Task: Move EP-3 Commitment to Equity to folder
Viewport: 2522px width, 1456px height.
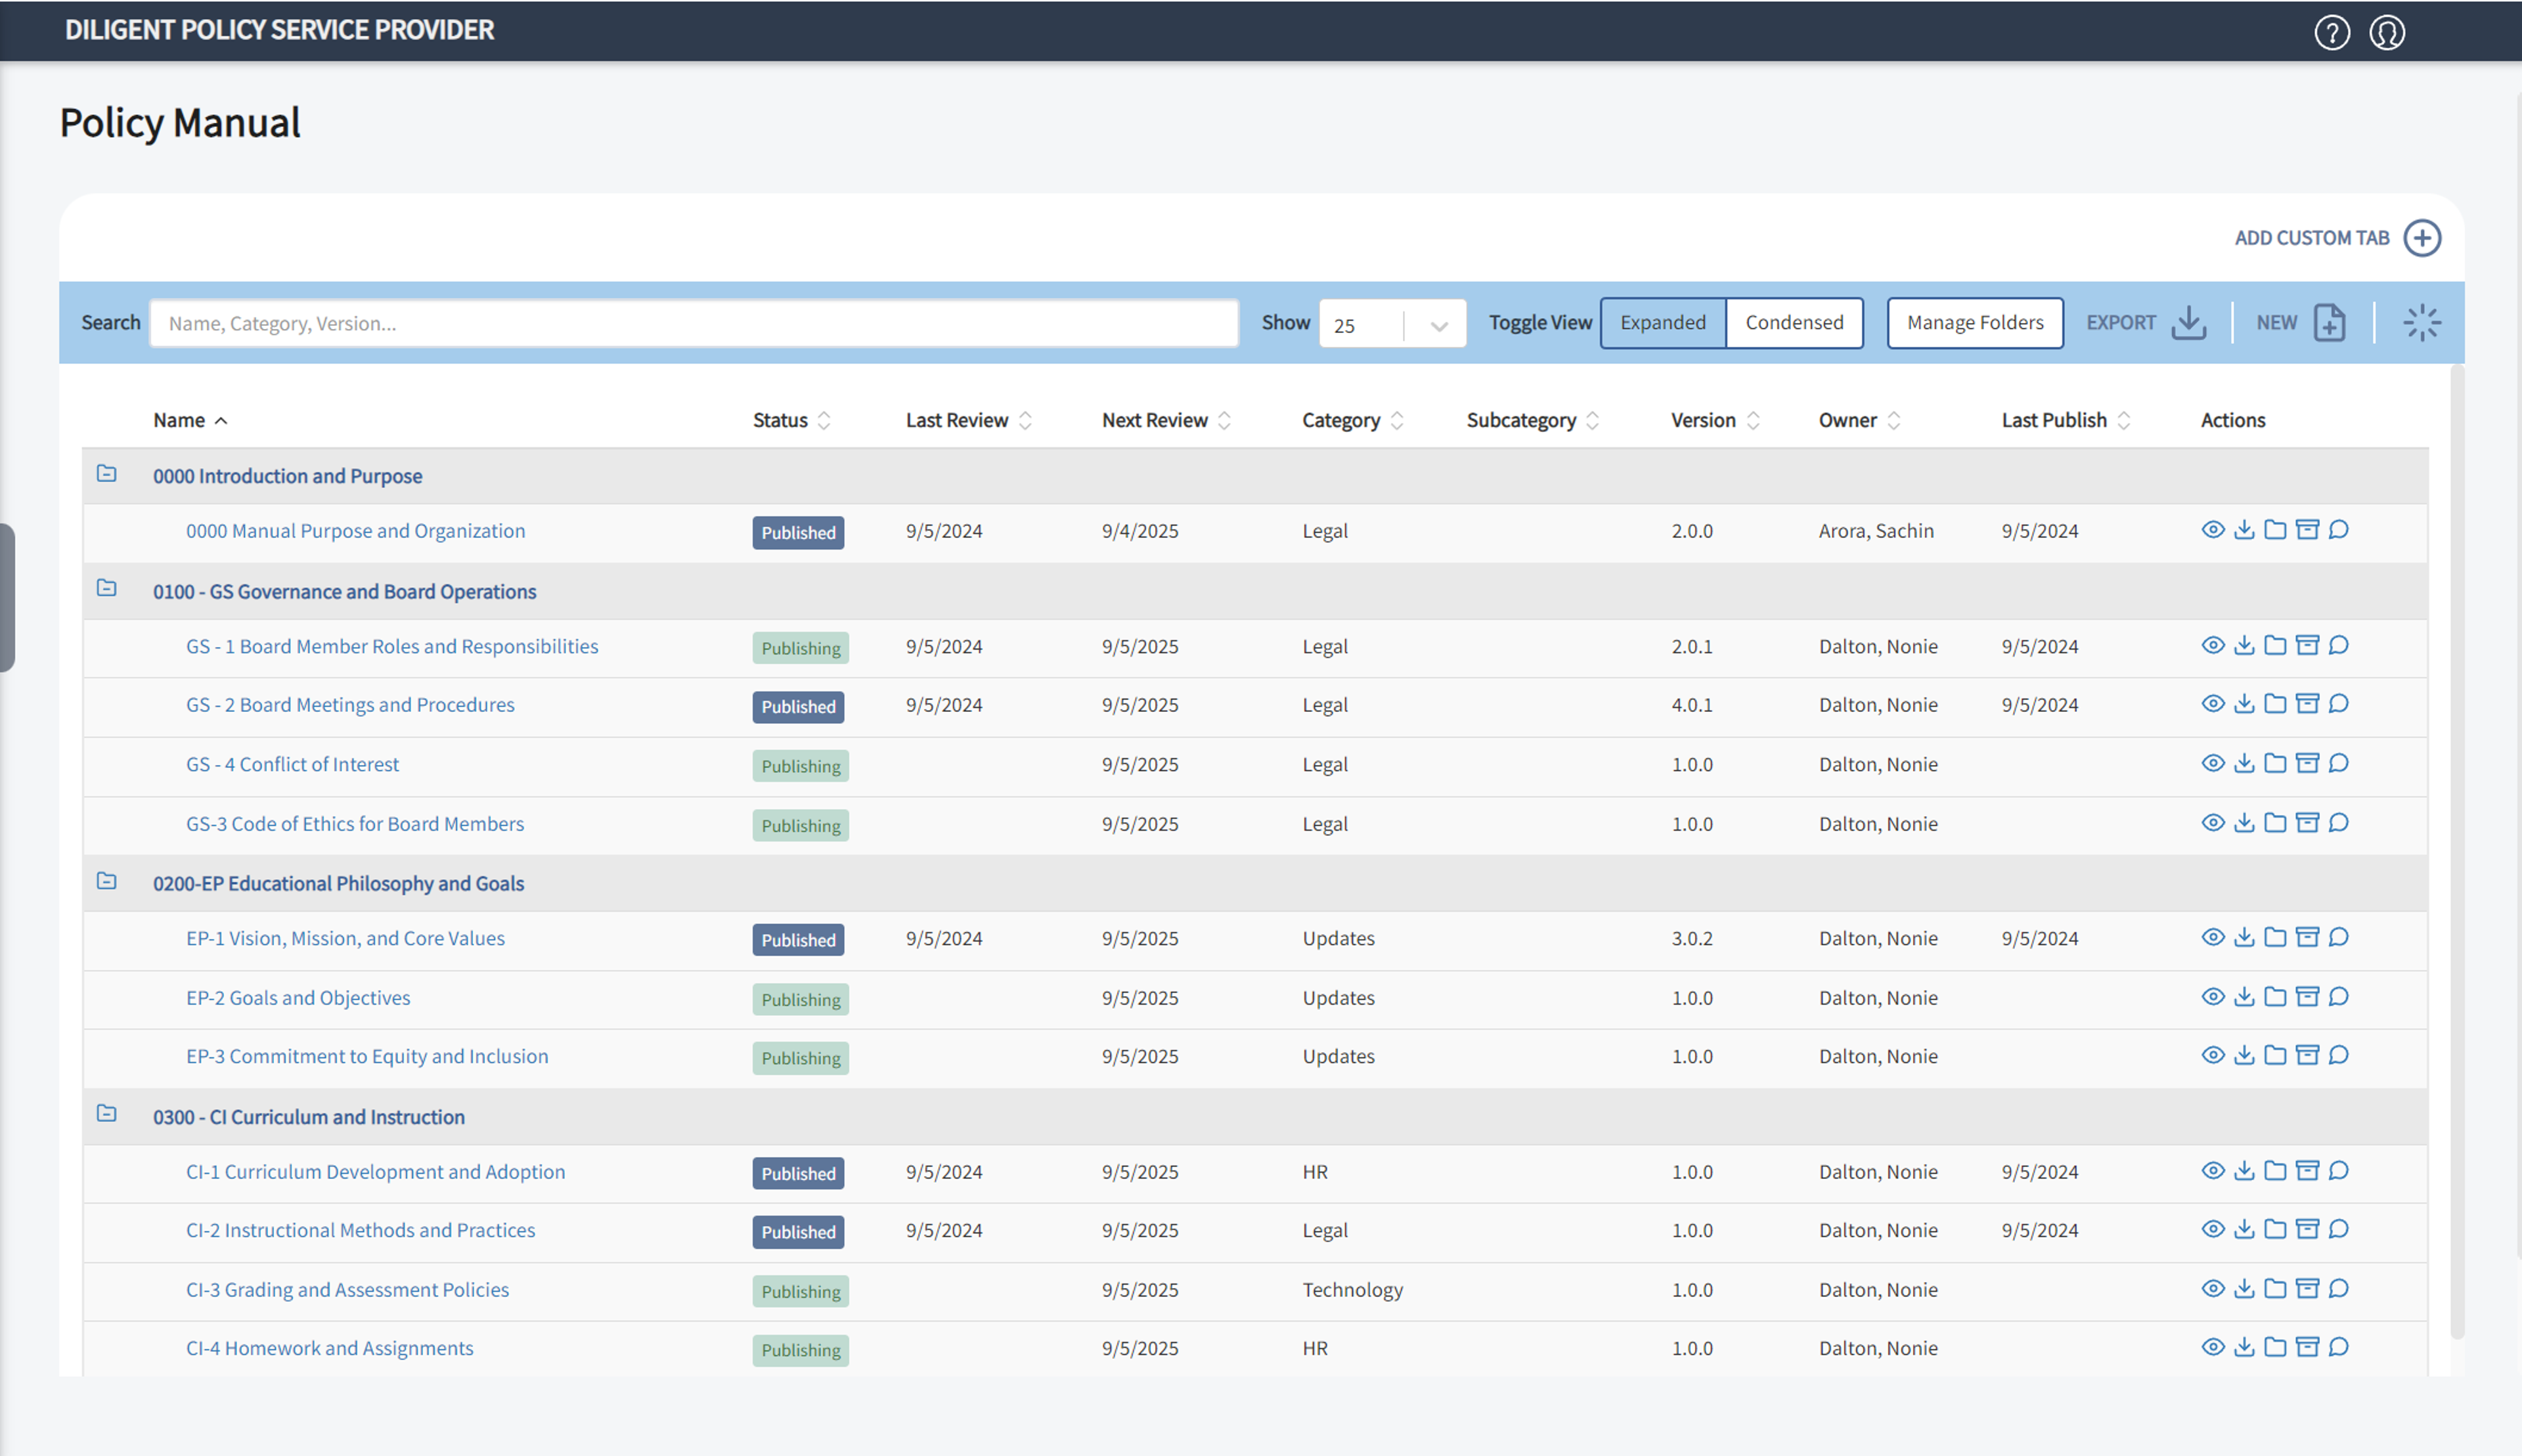Action: coord(2275,1056)
